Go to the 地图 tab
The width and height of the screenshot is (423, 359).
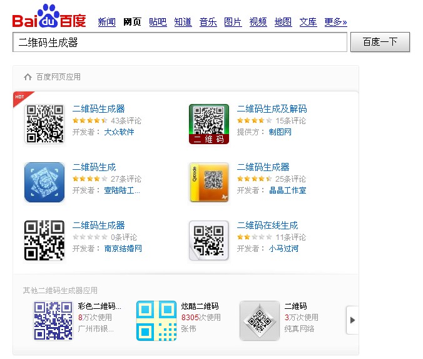pyautogui.click(x=283, y=22)
